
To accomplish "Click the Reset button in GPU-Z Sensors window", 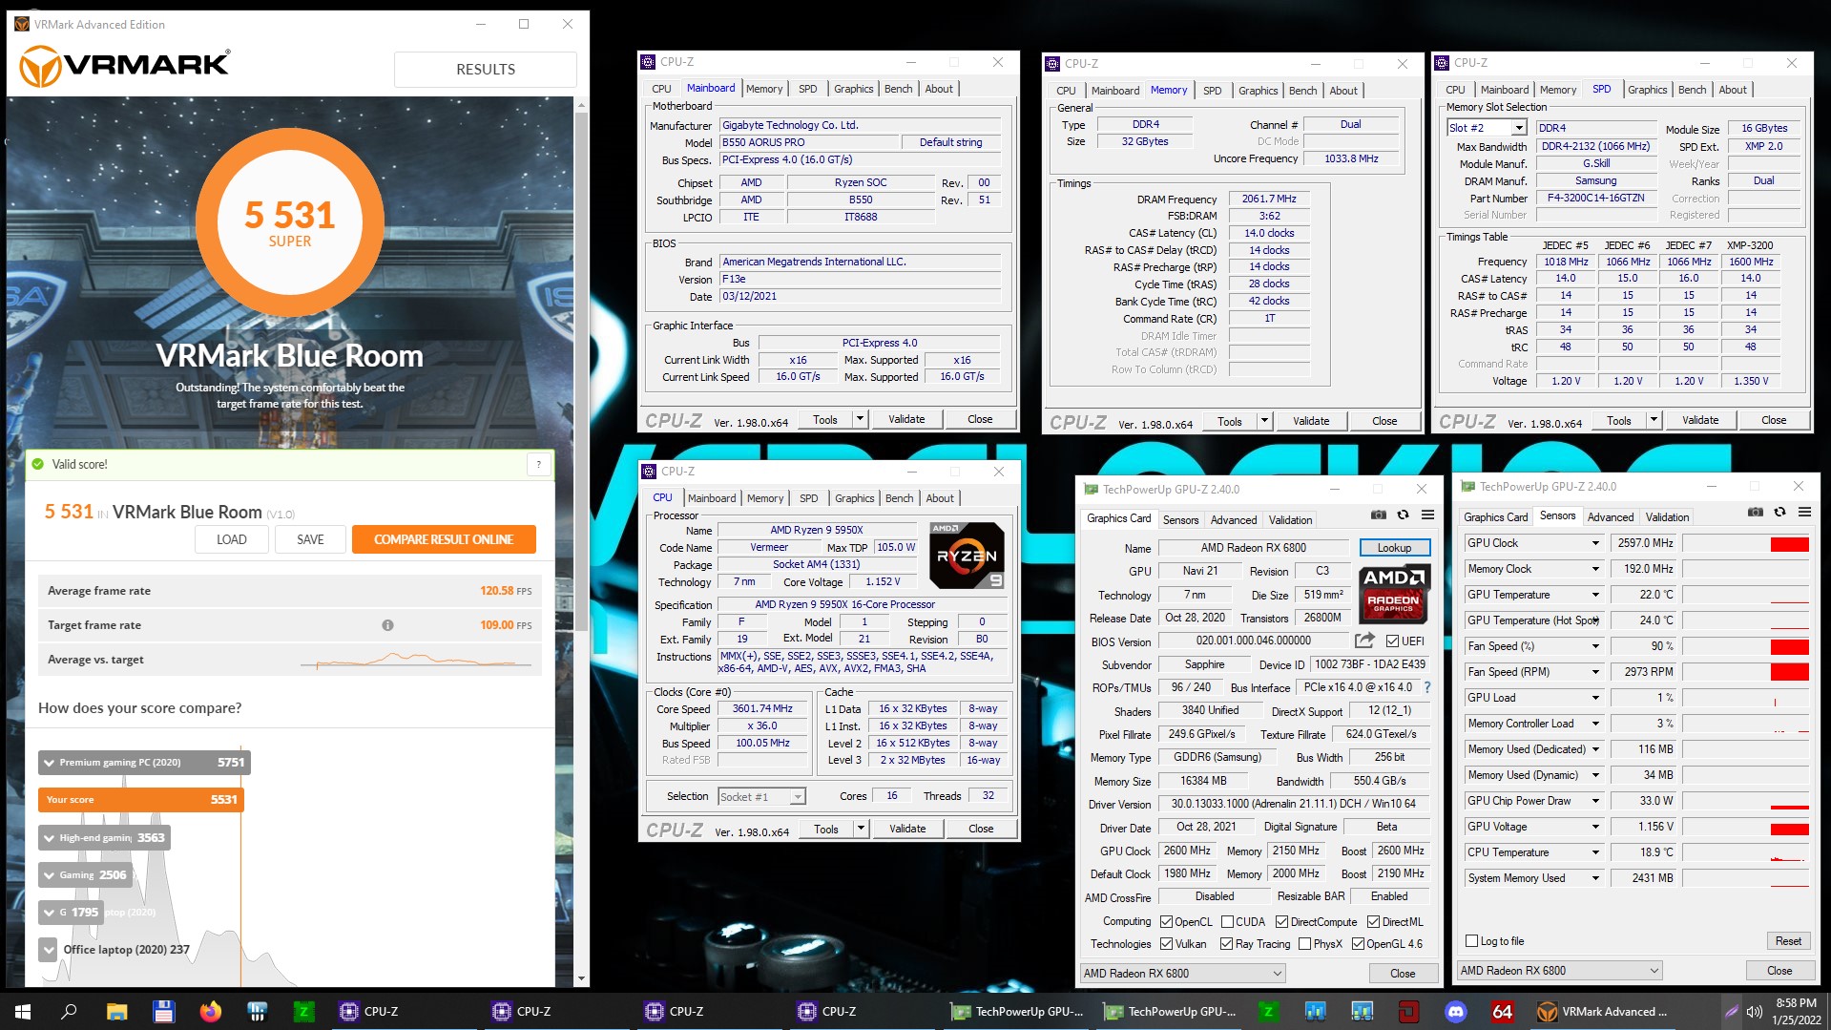I will click(1788, 941).
